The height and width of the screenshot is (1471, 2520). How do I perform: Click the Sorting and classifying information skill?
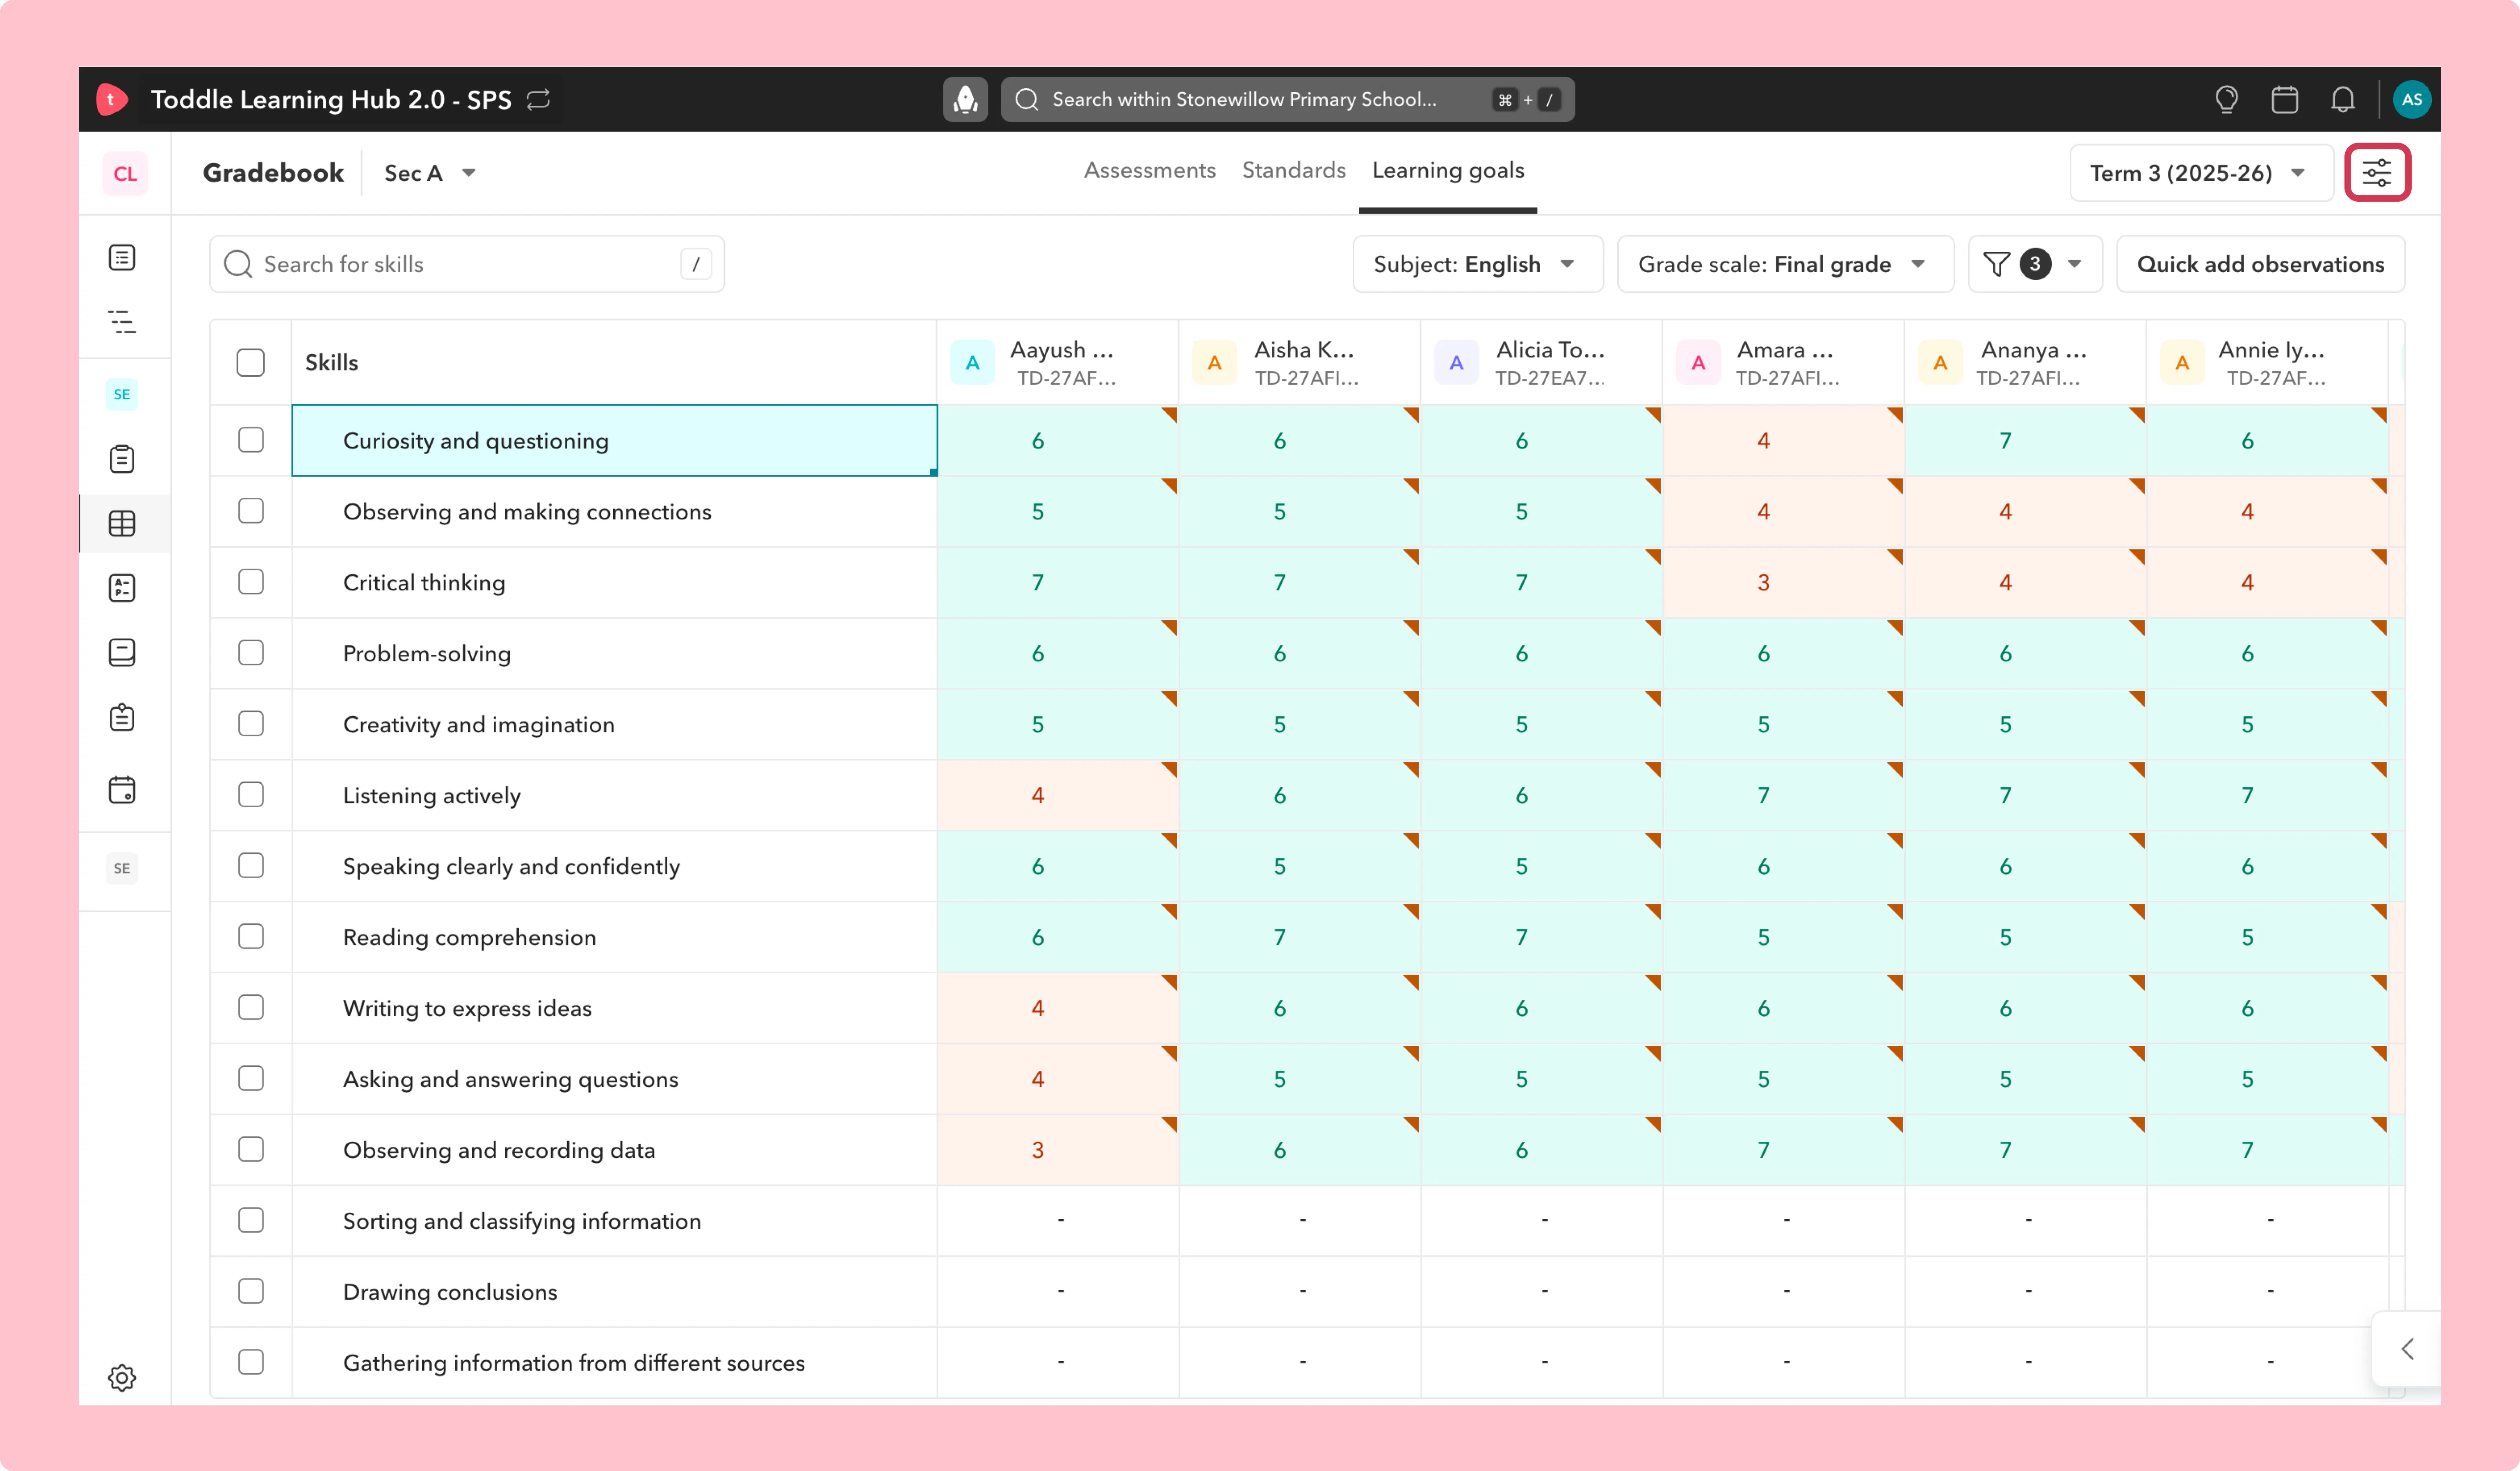coord(522,1221)
